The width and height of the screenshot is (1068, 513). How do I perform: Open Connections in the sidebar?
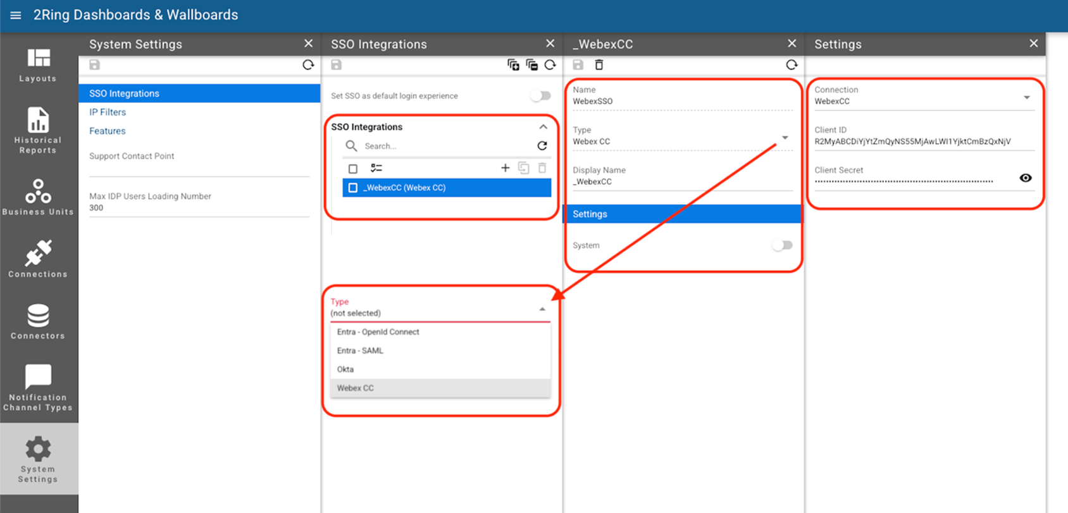[38, 258]
